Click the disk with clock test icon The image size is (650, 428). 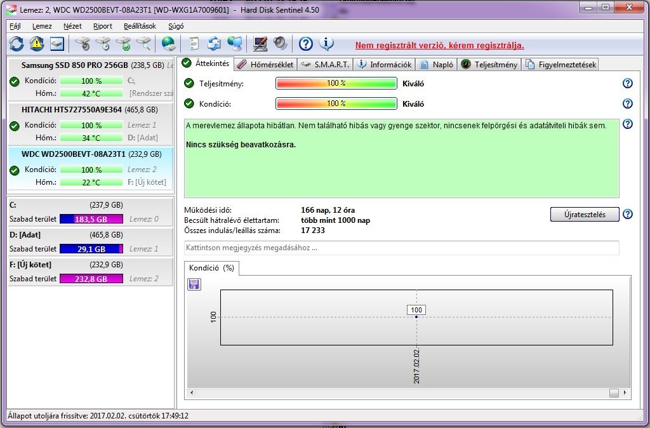point(103,44)
